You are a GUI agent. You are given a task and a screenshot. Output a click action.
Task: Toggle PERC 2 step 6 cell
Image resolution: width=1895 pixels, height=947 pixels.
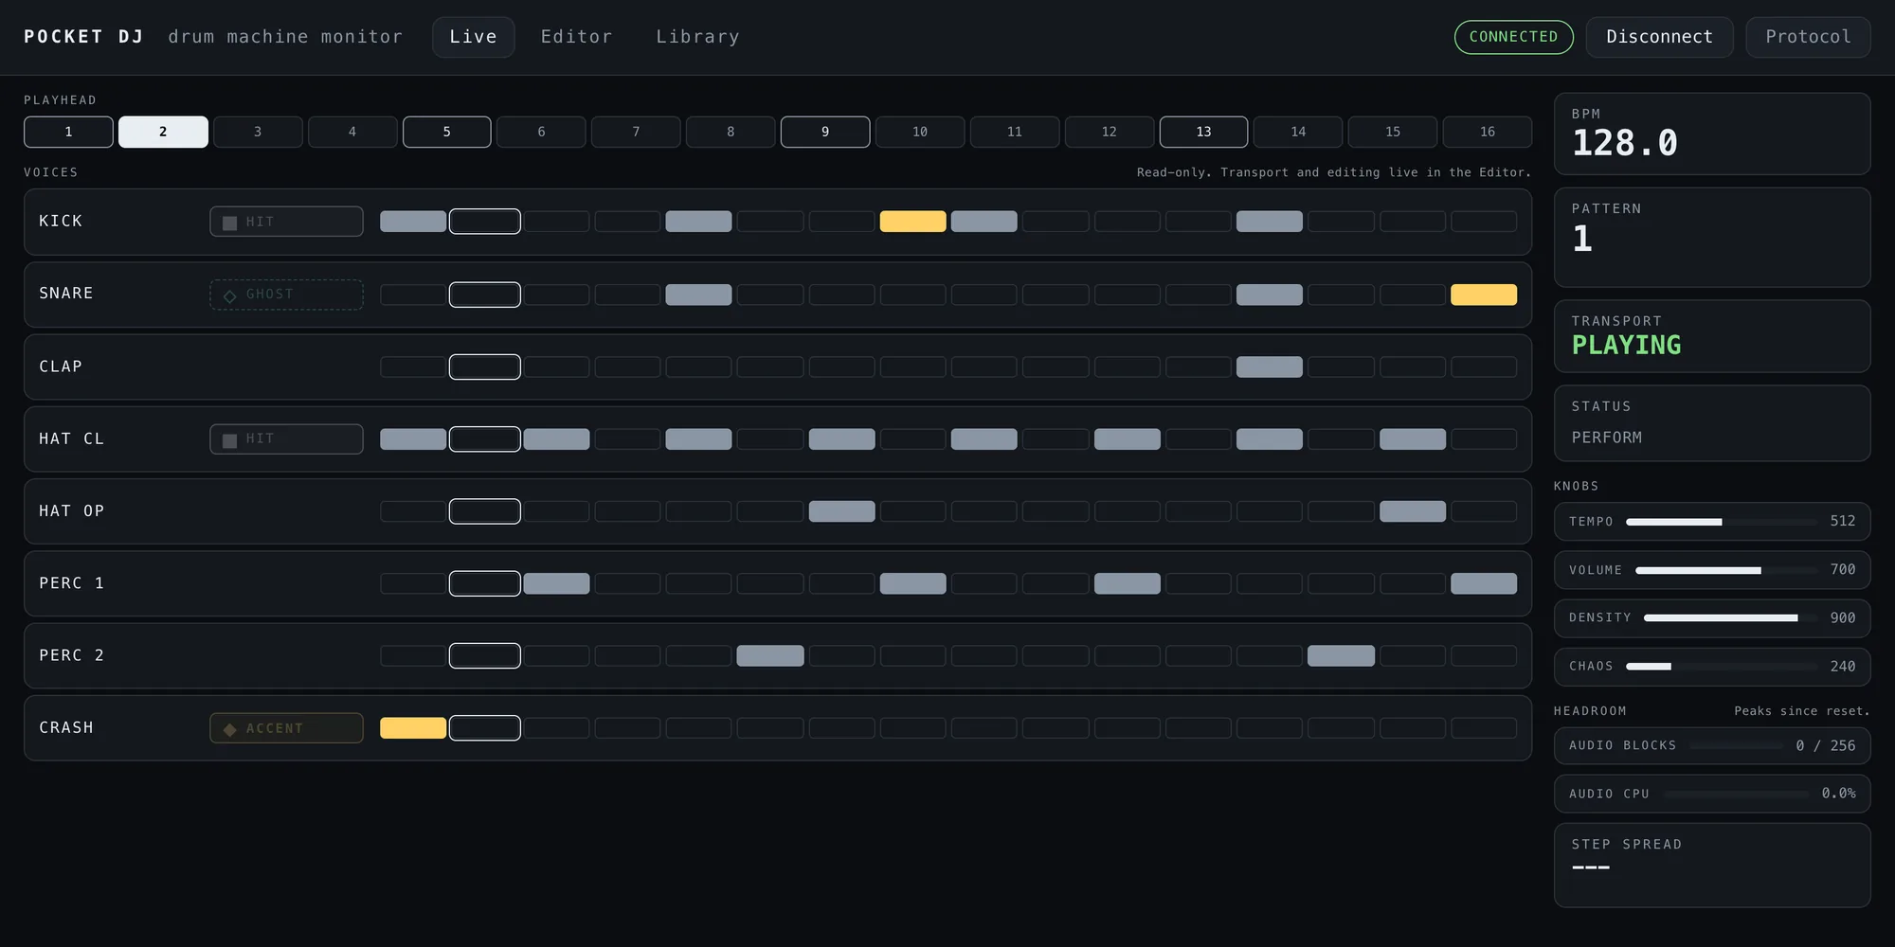770,655
